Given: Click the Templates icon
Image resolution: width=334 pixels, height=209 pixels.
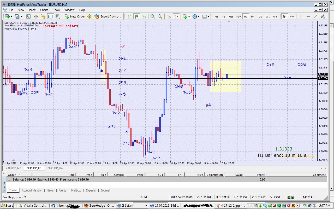Looking at the screenshot, I should point(204,16).
